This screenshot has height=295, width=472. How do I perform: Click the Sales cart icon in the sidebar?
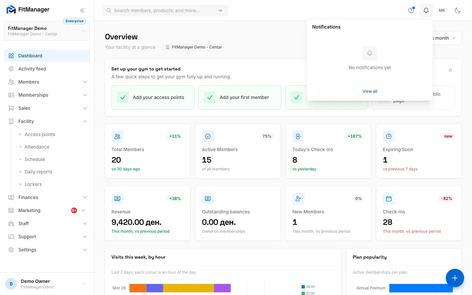click(x=11, y=108)
